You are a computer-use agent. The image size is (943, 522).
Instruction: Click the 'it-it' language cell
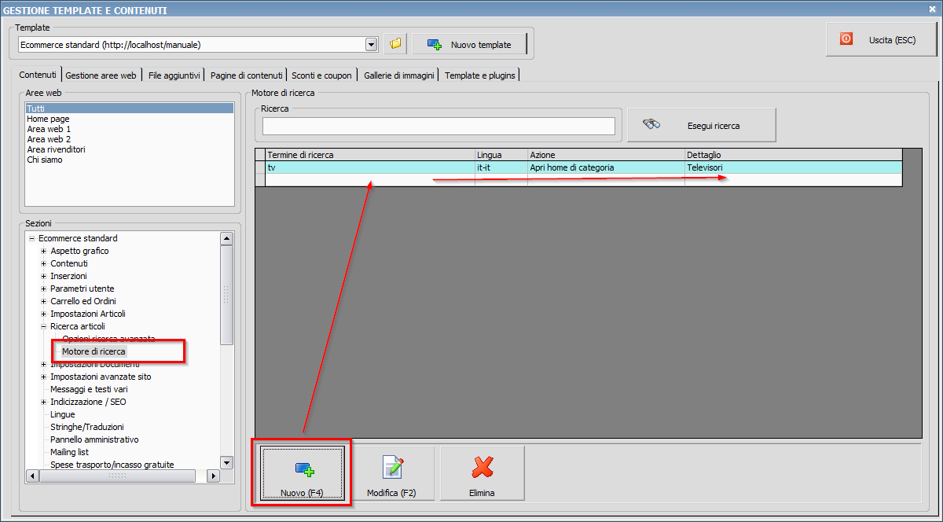501,167
